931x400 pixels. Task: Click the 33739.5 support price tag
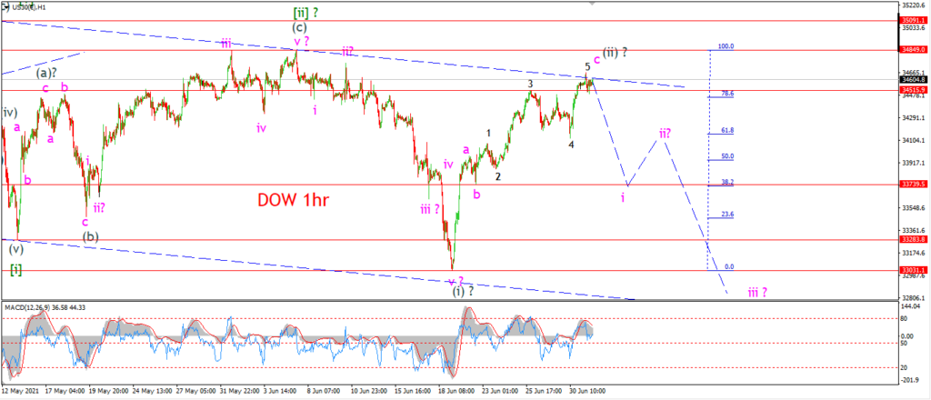click(913, 184)
